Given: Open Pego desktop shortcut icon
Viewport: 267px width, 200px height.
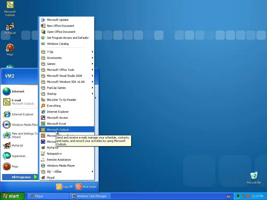Looking at the screenshot, I should point(10,47).
